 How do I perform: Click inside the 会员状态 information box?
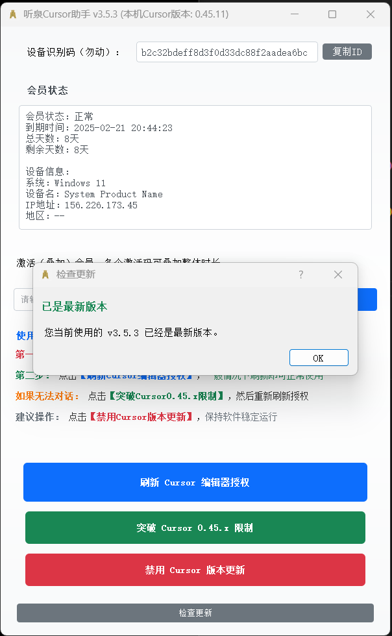(195, 167)
